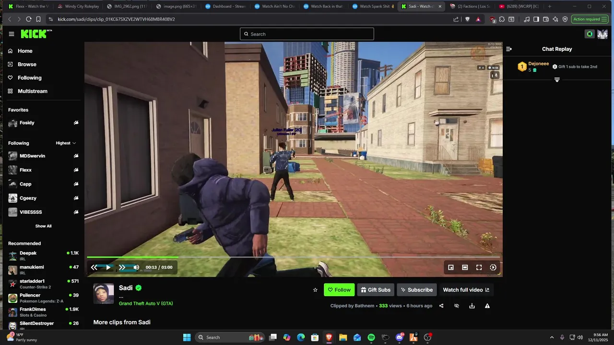Toggle notifications for Fosidy

coord(76,123)
